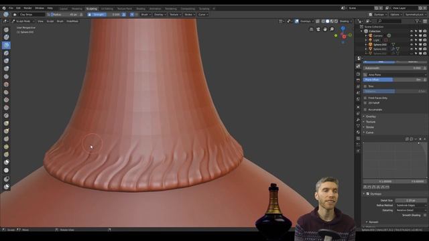This screenshot has height=241, width=429.
Task: Open the Sculpt Mode dropdown
Action: click(23, 21)
